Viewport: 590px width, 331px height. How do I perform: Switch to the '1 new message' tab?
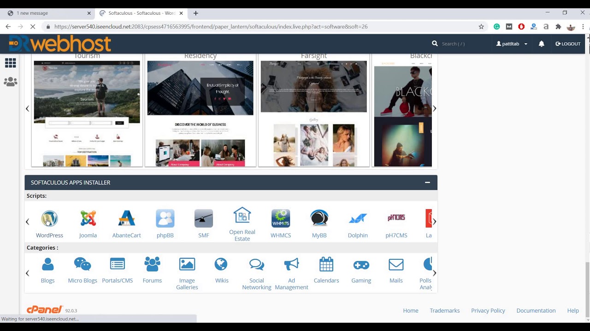[x=48, y=13]
